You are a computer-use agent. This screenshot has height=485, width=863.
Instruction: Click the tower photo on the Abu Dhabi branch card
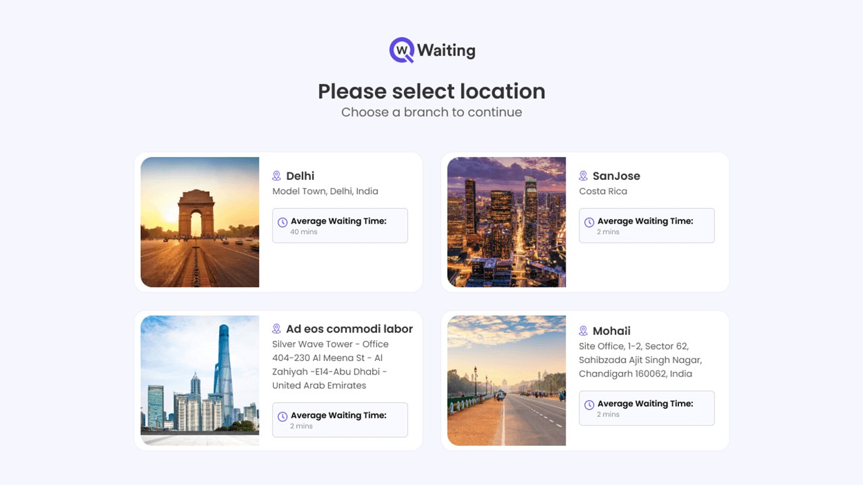200,380
